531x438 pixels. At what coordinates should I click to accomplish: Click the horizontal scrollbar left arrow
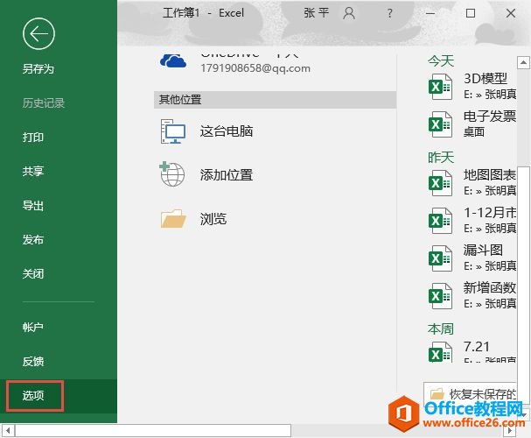click(8, 430)
